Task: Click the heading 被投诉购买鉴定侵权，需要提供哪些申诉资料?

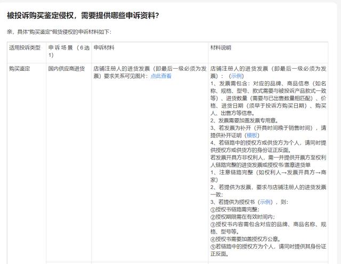Action: click(83, 15)
